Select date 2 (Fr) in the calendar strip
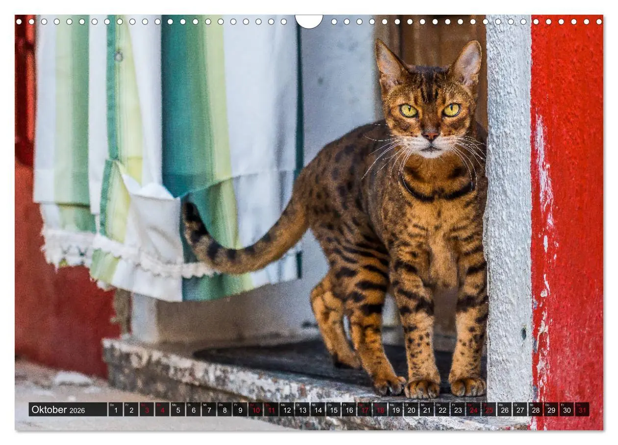The image size is (618, 445). click(131, 410)
